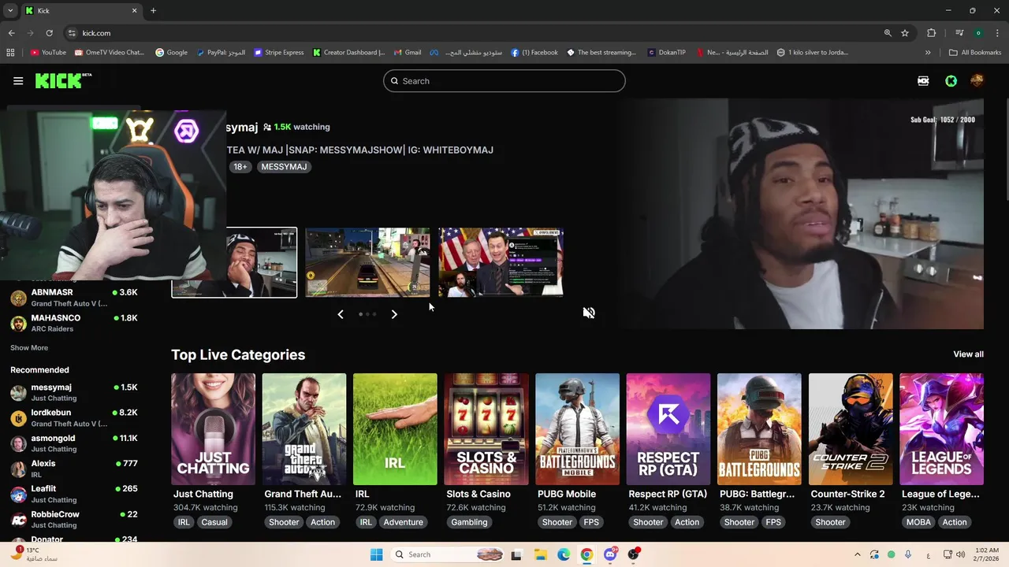This screenshot has height=567, width=1009.
Task: Open the Chrome tab search dropdown
Action: (10, 10)
